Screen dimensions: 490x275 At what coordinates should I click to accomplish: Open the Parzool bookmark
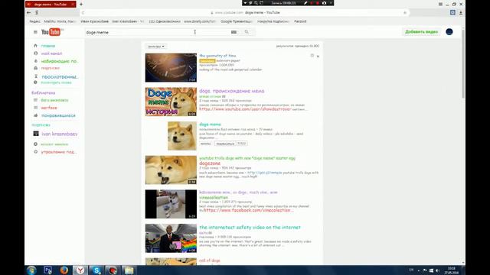point(300,21)
